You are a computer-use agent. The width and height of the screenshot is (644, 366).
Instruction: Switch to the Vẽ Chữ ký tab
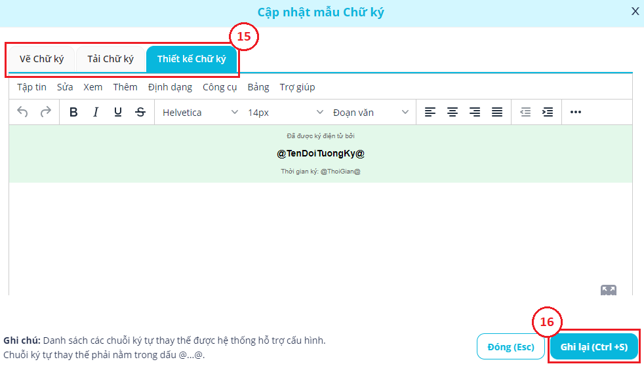tap(41, 59)
